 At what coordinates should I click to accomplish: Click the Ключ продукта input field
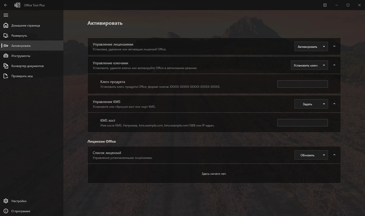pos(303,84)
